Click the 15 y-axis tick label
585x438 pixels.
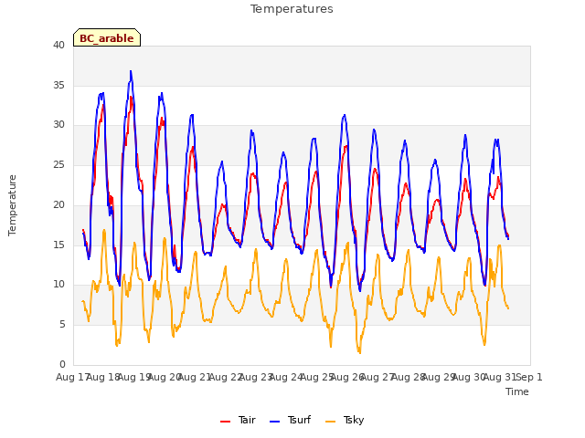(58, 245)
